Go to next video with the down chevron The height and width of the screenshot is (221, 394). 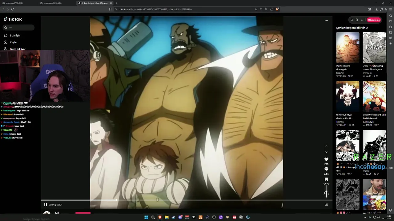[x=326, y=152]
